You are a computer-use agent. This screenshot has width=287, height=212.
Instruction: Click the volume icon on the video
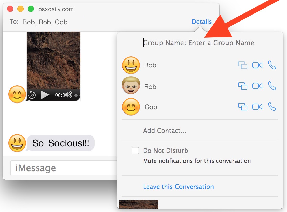pyautogui.click(x=69, y=95)
